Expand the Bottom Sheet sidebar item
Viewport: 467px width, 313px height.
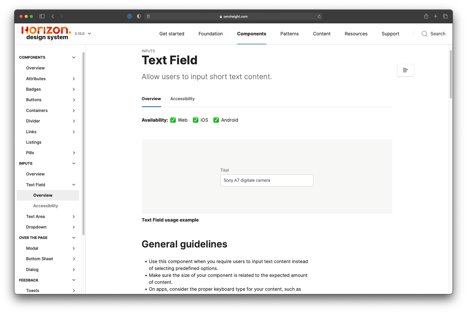click(x=74, y=259)
